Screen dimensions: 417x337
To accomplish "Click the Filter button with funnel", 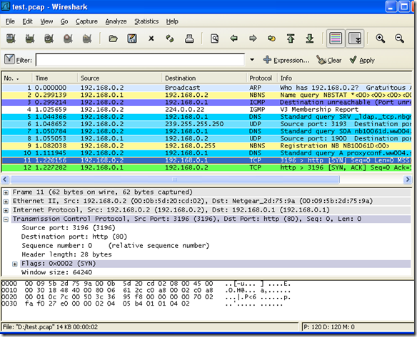I will [x=18, y=60].
